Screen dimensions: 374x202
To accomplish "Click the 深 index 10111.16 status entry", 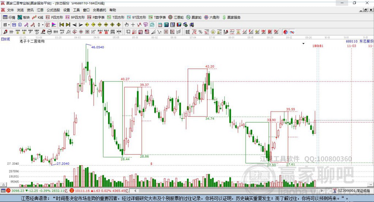I will pyautogui.click(x=99, y=191).
